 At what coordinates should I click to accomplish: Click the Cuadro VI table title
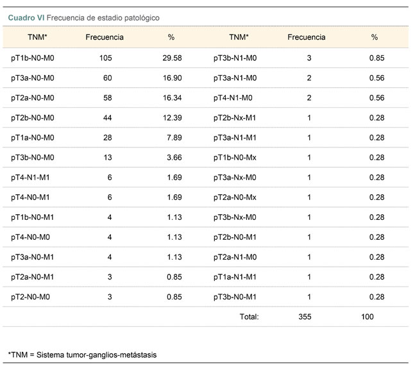pyautogui.click(x=83, y=18)
